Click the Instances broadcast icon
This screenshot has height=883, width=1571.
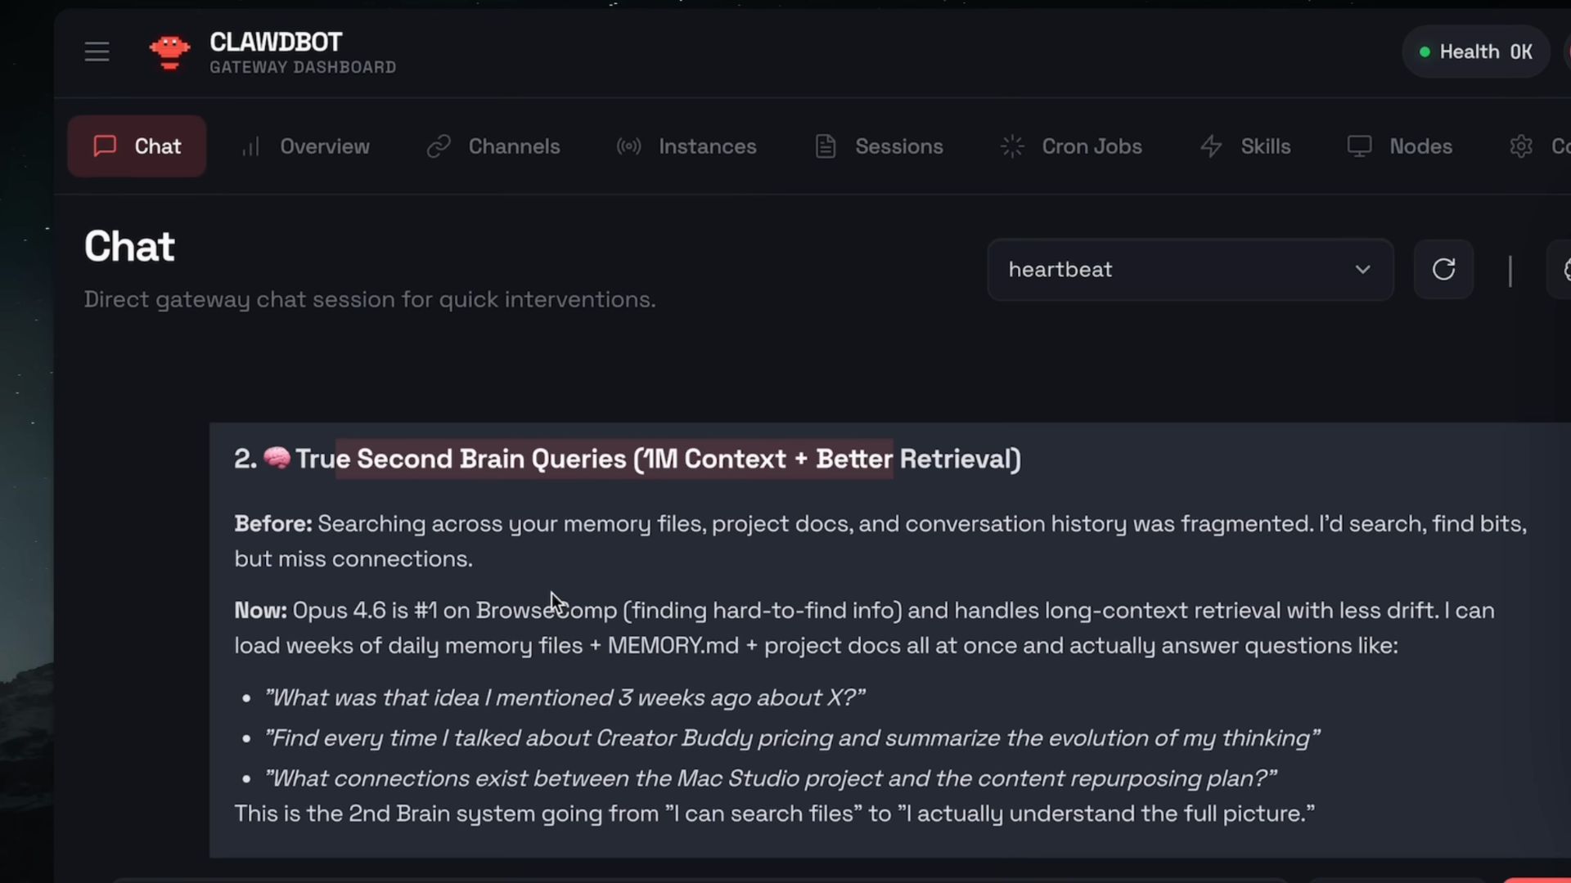(628, 146)
